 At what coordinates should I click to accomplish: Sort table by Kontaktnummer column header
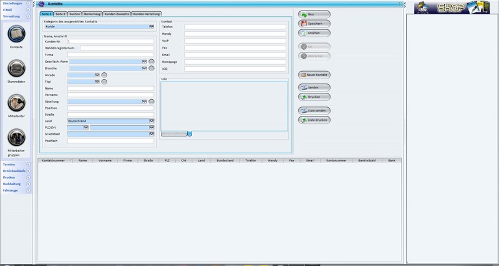55,161
